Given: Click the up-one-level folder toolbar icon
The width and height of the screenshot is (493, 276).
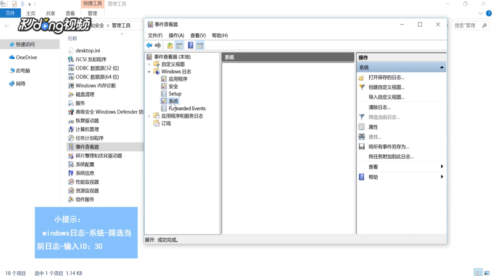Looking at the screenshot, I should pos(170,45).
